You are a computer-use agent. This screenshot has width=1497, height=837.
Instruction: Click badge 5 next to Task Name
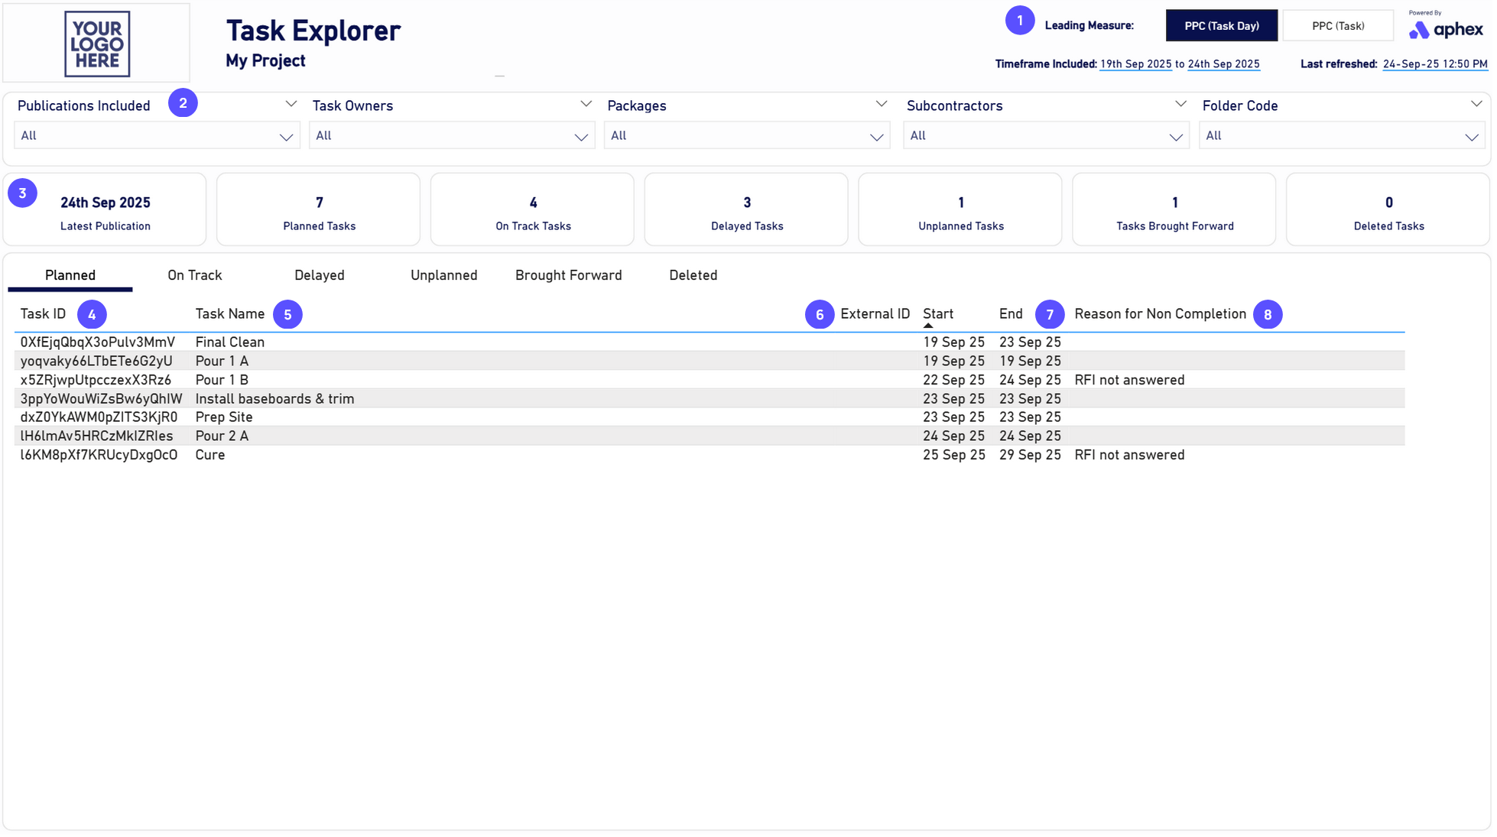coord(288,315)
